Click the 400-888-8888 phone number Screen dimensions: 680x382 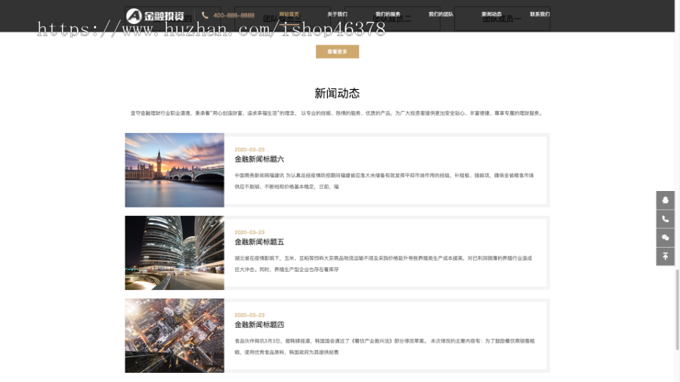tap(233, 15)
